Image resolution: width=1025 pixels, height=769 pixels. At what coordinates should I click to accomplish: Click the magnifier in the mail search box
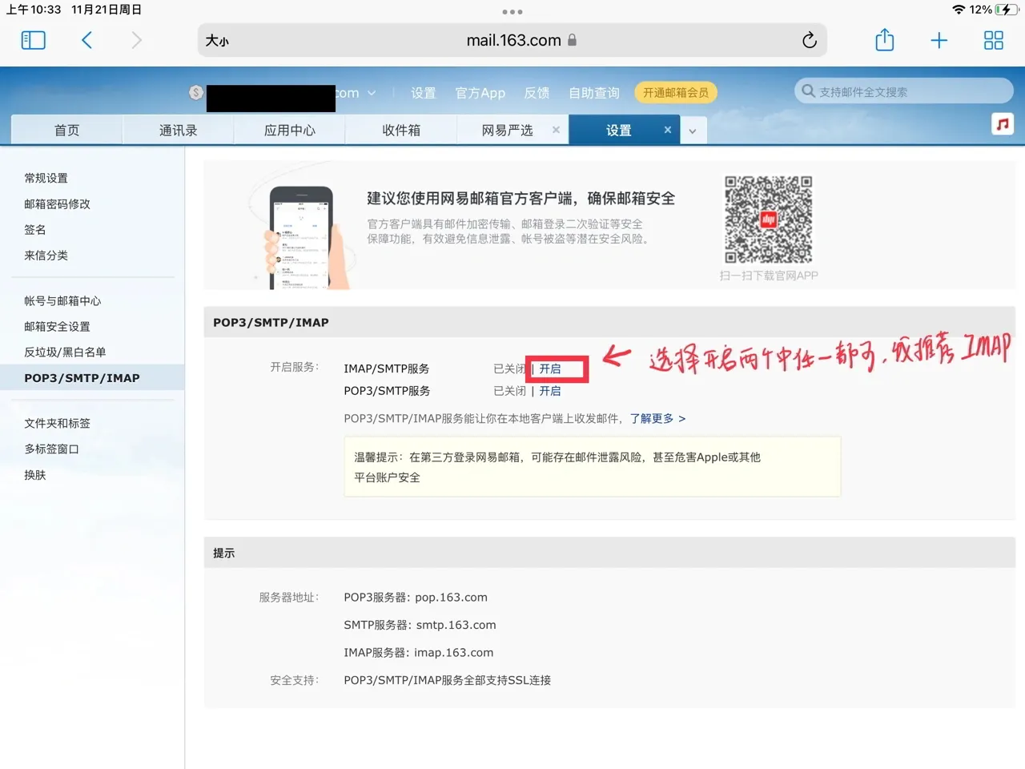[808, 91]
